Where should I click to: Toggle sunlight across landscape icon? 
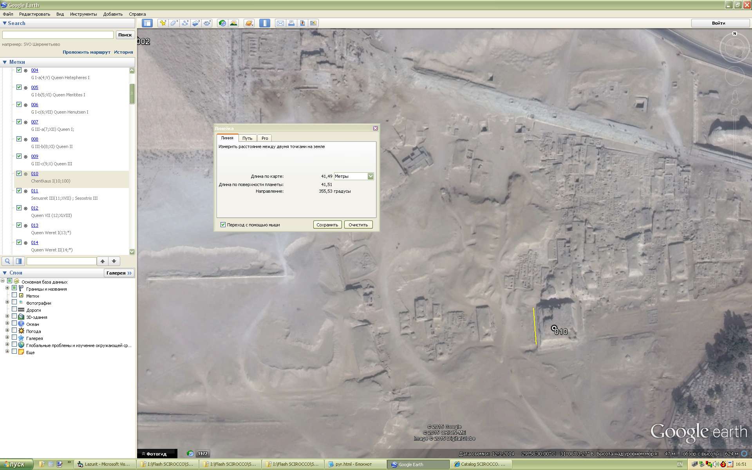pos(233,23)
